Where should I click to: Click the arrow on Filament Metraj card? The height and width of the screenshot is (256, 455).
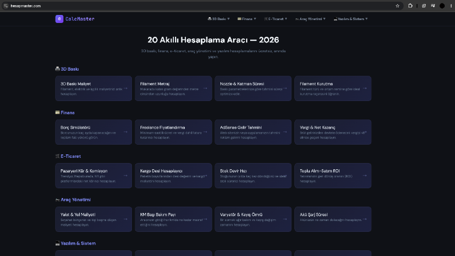(205, 88)
